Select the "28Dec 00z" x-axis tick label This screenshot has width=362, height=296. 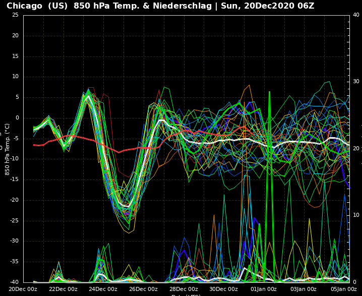click(184, 289)
